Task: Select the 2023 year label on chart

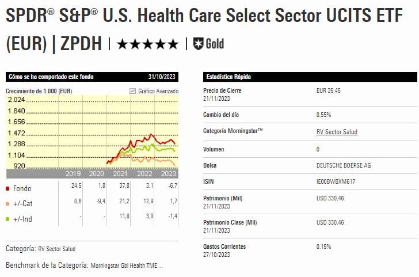Action: coord(168,173)
